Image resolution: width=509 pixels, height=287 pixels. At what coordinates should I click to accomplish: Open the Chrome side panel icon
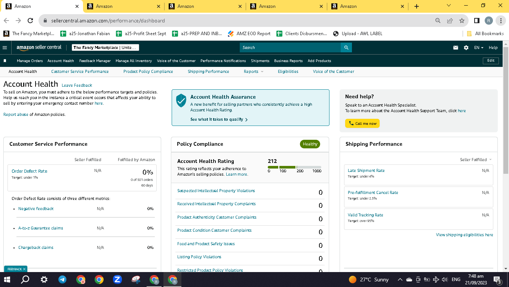pos(477,21)
